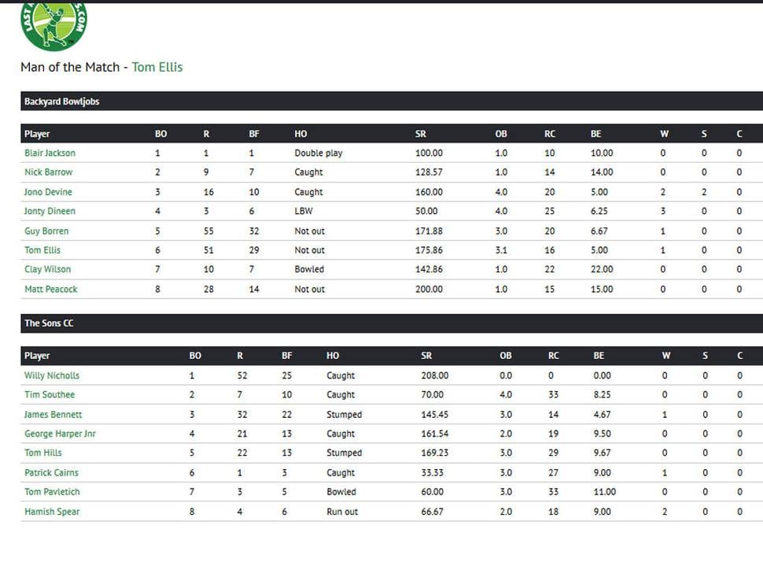Click the green cricket logo icon
The height and width of the screenshot is (573, 763).
[53, 25]
